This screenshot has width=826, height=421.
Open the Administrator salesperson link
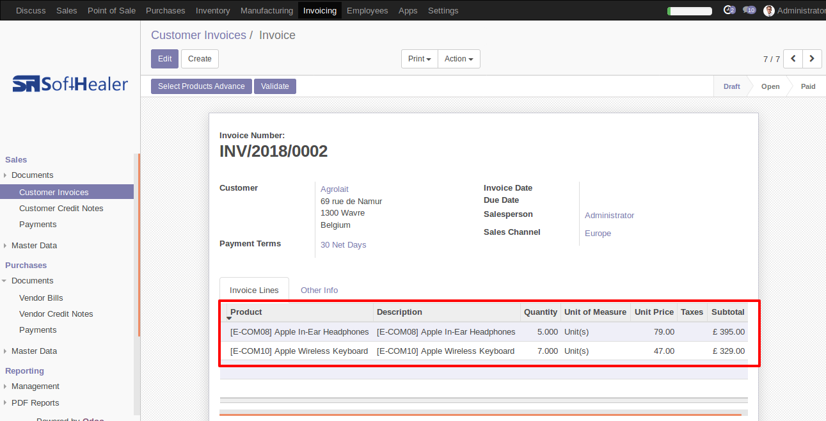pyautogui.click(x=610, y=216)
